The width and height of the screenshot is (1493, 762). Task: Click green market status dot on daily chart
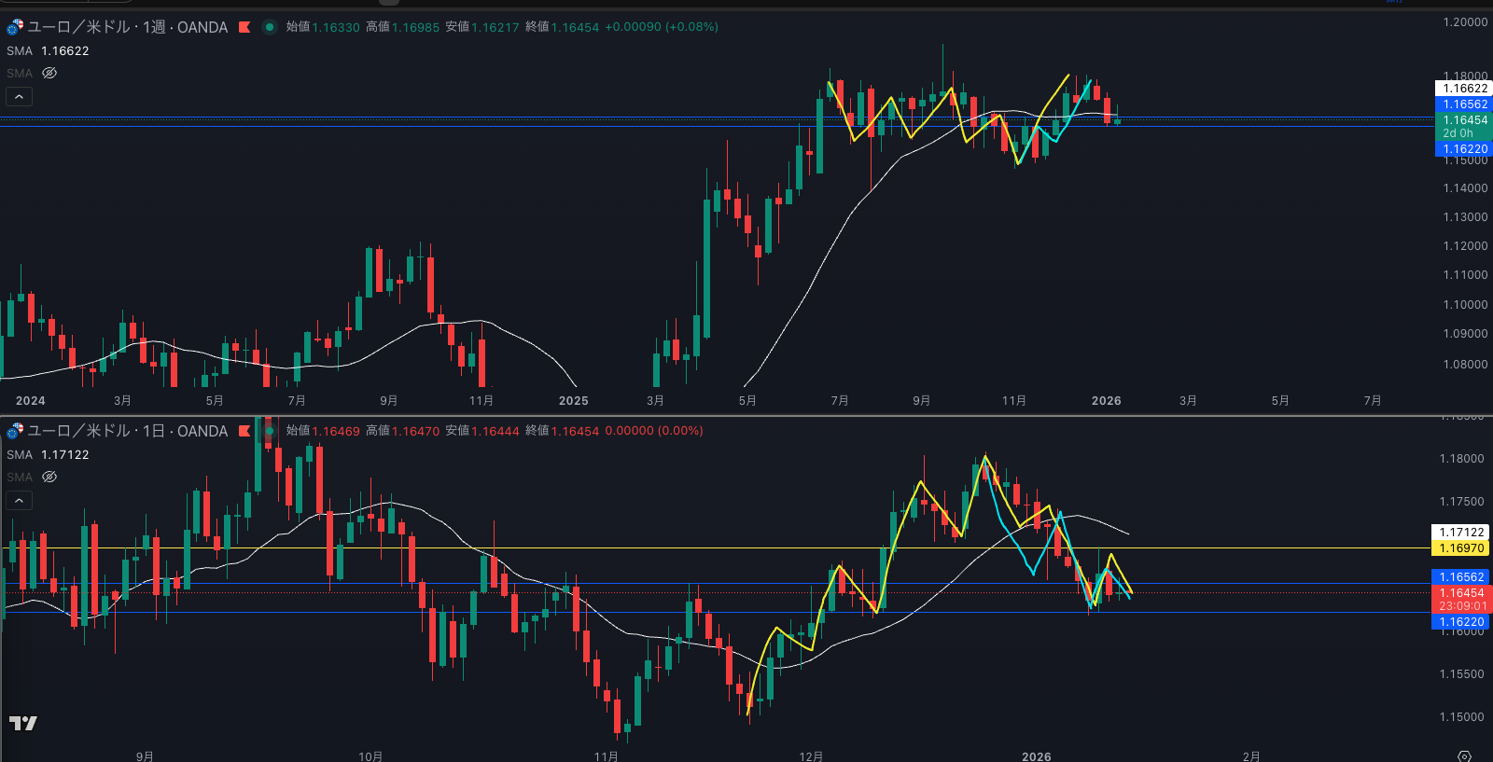[x=270, y=431]
